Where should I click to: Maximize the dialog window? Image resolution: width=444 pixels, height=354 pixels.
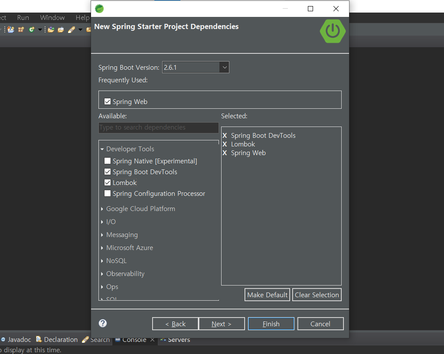[x=310, y=9]
